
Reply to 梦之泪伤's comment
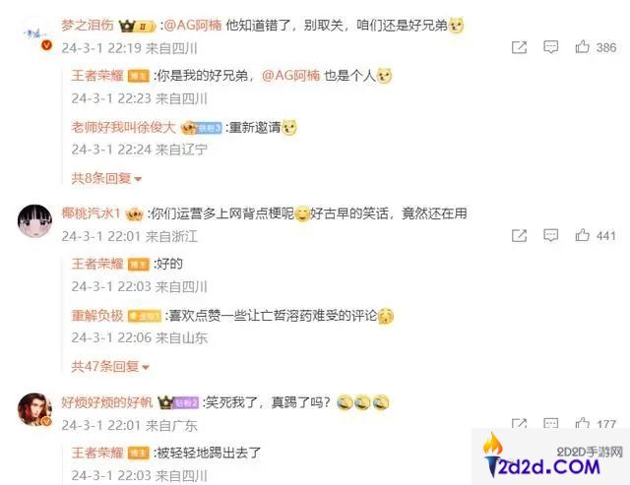coord(551,47)
